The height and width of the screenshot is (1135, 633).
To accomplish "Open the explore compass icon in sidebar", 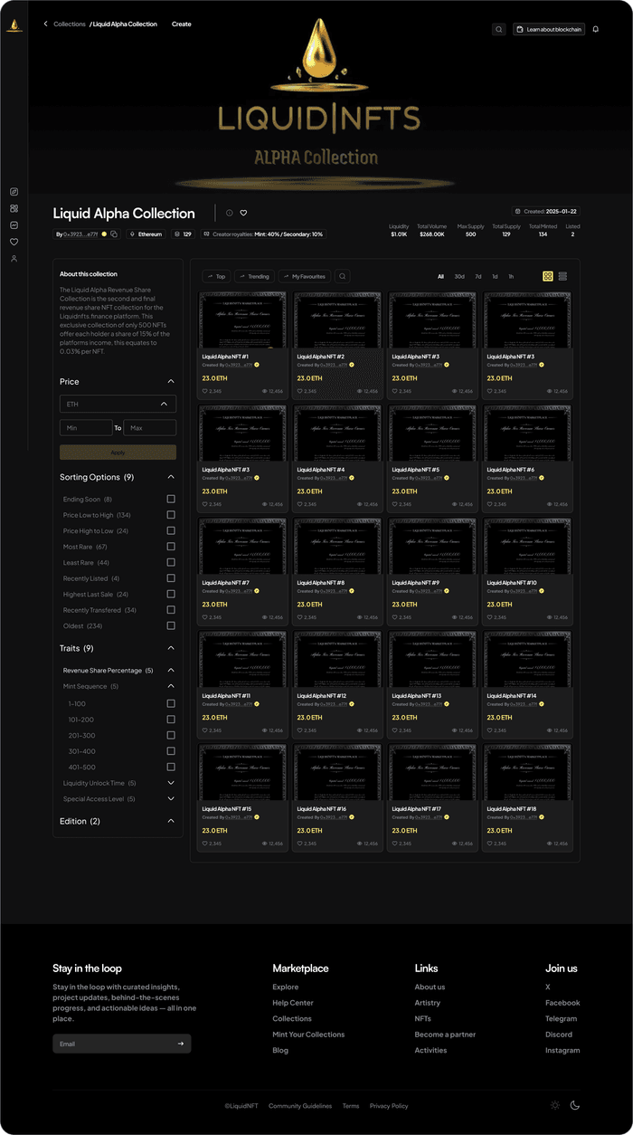I will [14, 192].
